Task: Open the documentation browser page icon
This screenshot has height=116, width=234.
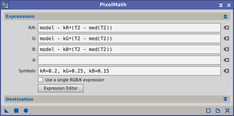Action: [x=218, y=111]
